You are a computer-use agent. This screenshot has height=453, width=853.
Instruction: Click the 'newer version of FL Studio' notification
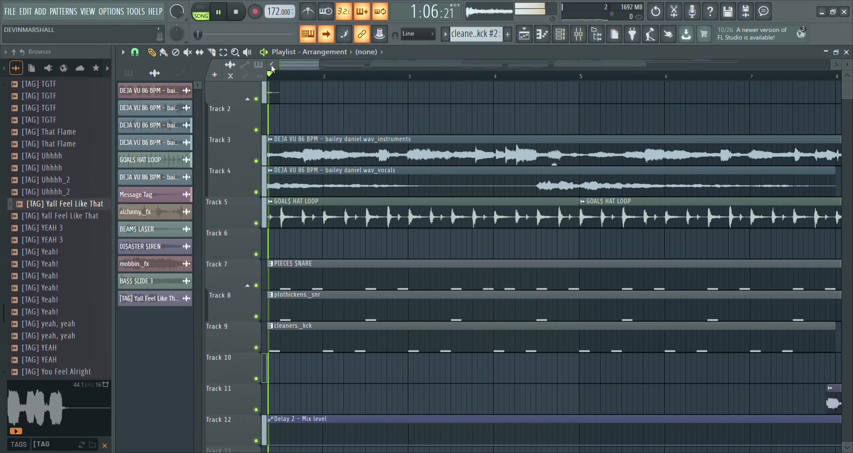[761, 34]
